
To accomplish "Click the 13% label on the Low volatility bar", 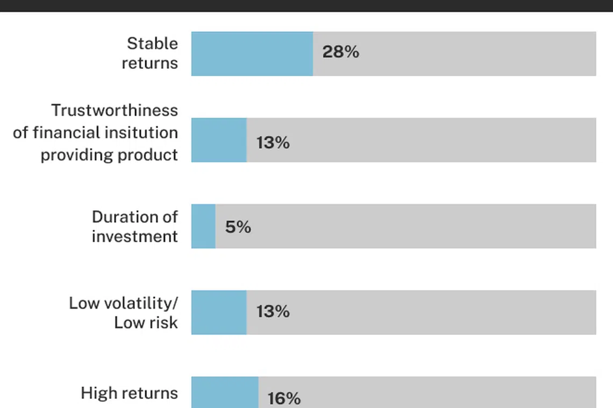I will click(x=273, y=311).
